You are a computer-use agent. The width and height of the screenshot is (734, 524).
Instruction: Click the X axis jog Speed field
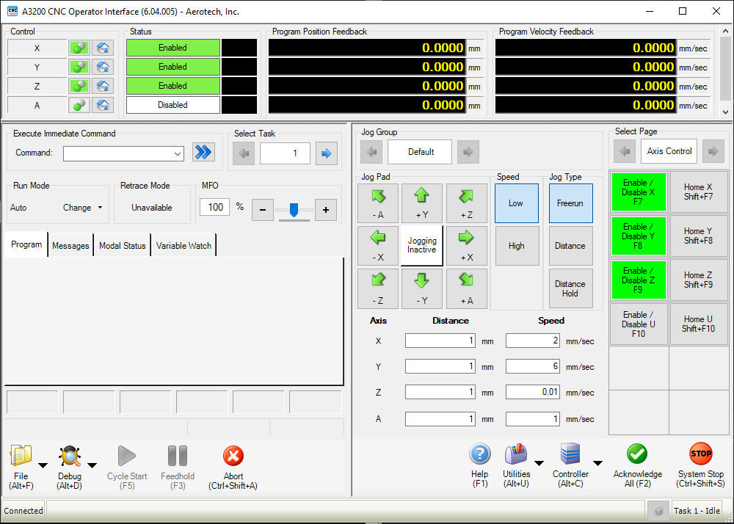click(x=533, y=341)
